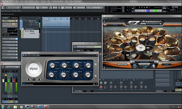The height and width of the screenshot is (109, 182).
Task: Mute the Effects group track in the track list
Action: (26, 31)
